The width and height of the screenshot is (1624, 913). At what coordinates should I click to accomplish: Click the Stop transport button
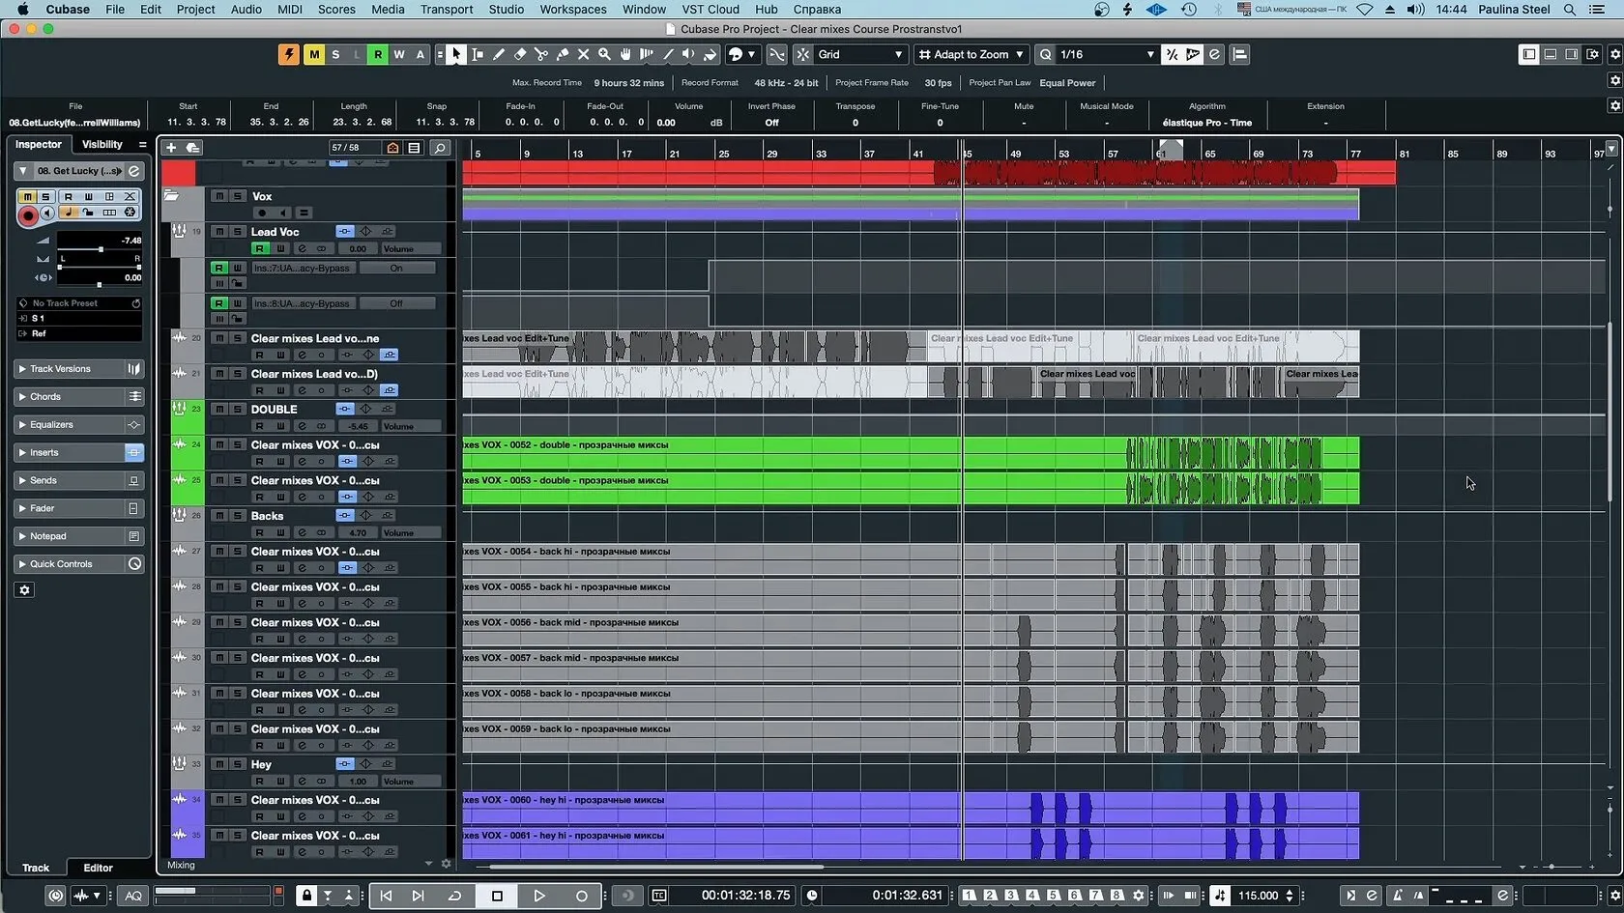[497, 896]
